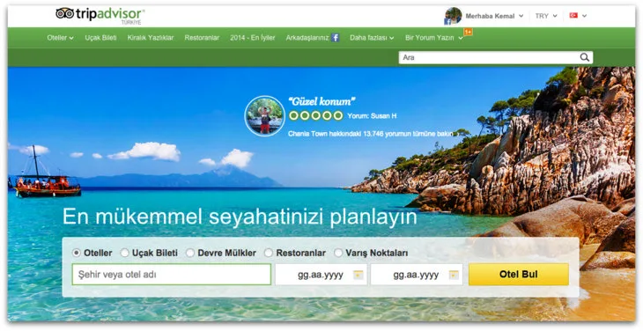Click the Otel Bul button
643x331 pixels.
point(519,274)
